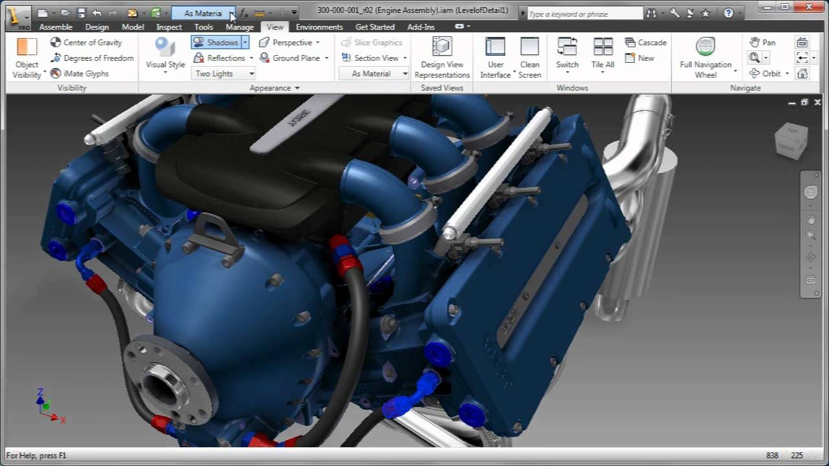Screen dimensions: 829x466
Task: Expand the Reflections dropdown arrow
Action: (251, 58)
